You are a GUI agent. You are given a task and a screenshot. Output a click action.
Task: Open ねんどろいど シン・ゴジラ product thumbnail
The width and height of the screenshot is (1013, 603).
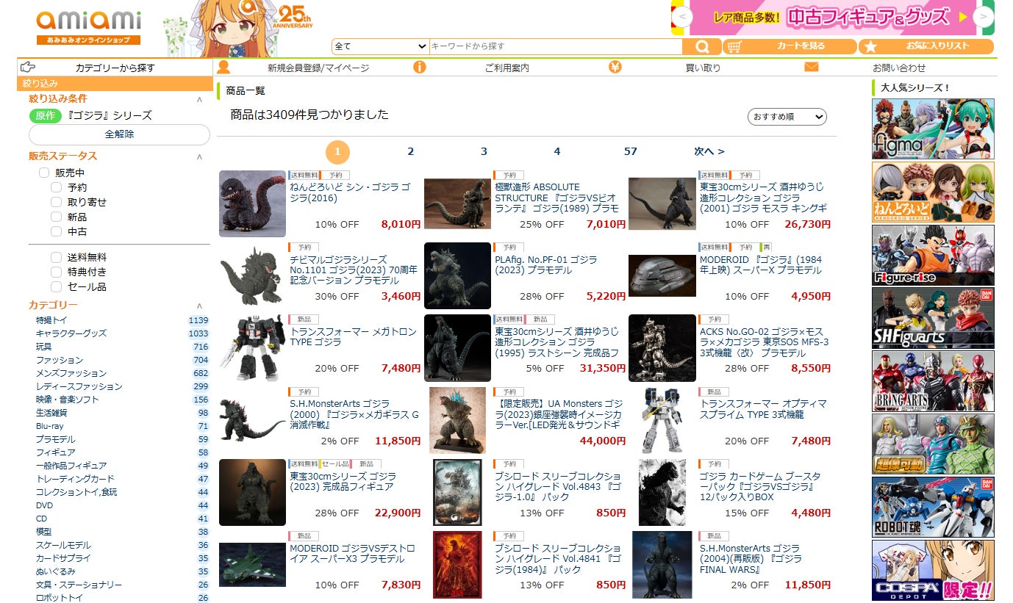(x=252, y=203)
